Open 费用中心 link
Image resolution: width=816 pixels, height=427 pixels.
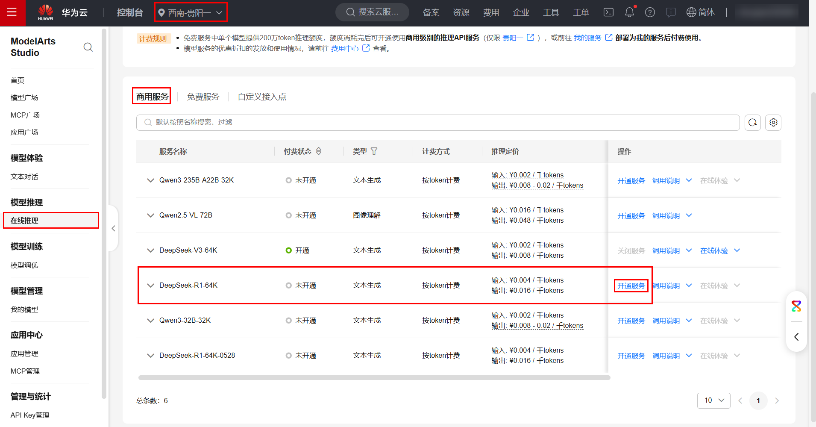pos(345,48)
